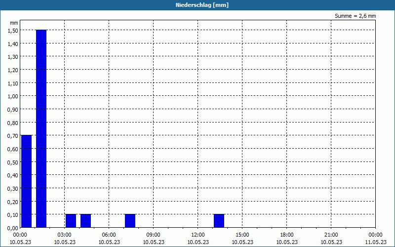Click the 1,50 y-axis value
This screenshot has width=395, height=247.
click(x=13, y=30)
